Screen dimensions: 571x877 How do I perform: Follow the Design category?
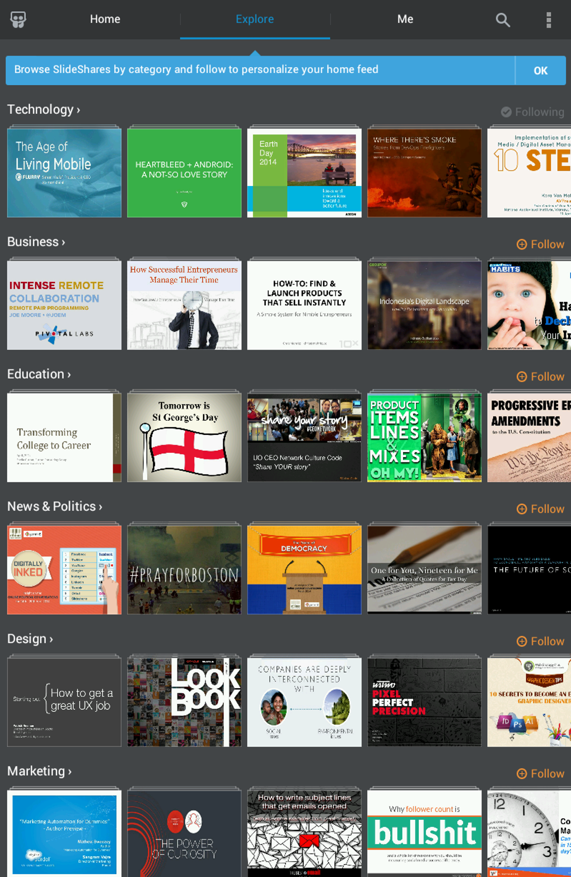pyautogui.click(x=540, y=641)
